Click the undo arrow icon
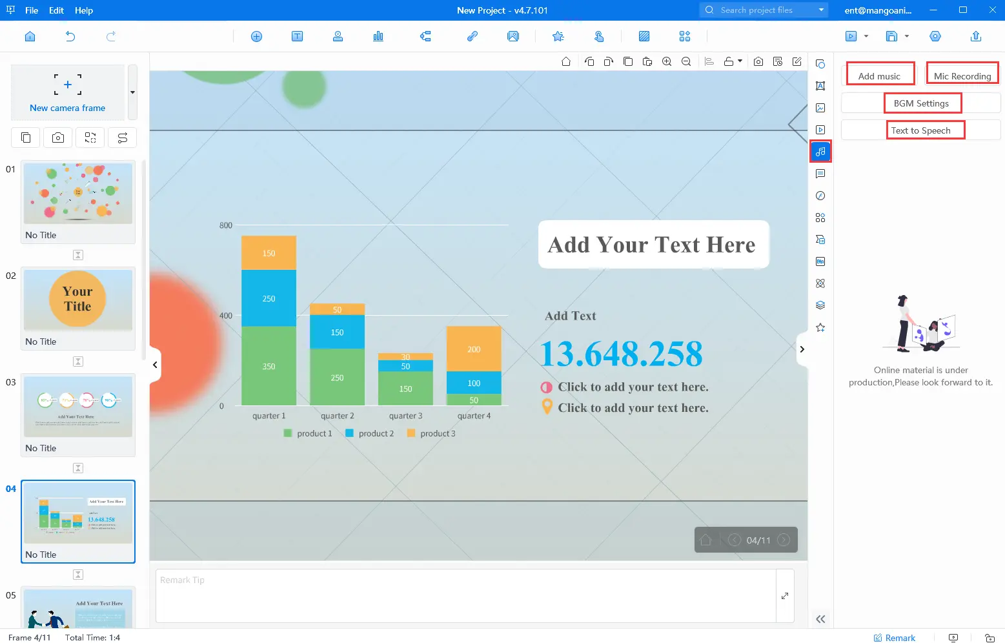 [70, 37]
